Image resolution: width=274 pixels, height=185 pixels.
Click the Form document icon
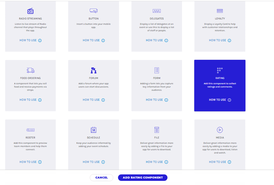(157, 70)
